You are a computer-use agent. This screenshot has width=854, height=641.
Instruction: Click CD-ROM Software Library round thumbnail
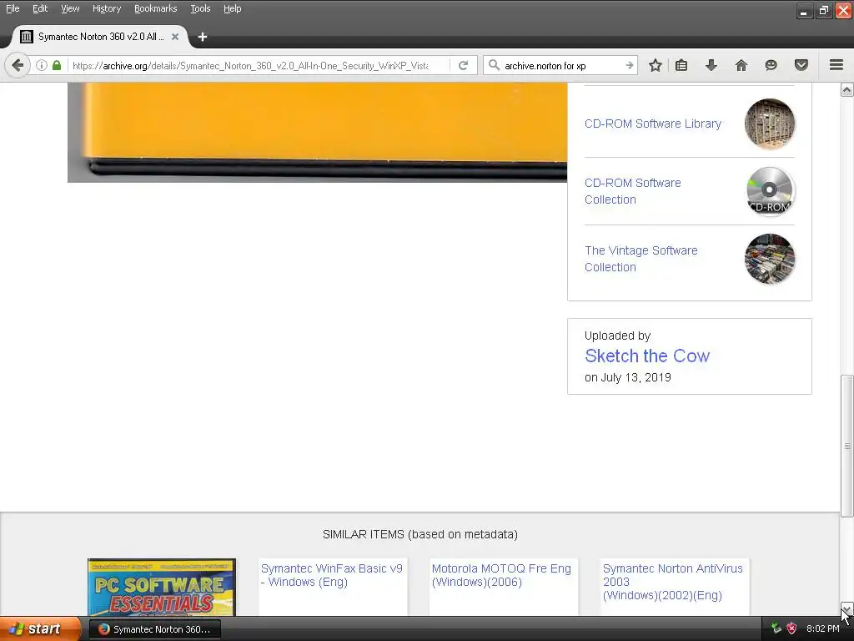769,124
